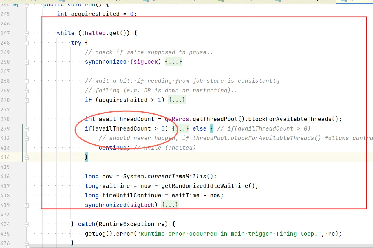Viewport: 373px width, 248px height.
Task: Click the timeUntilContinue variable declaration
Action: tap(132, 196)
